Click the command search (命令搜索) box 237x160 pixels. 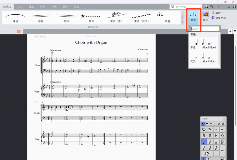186,7
